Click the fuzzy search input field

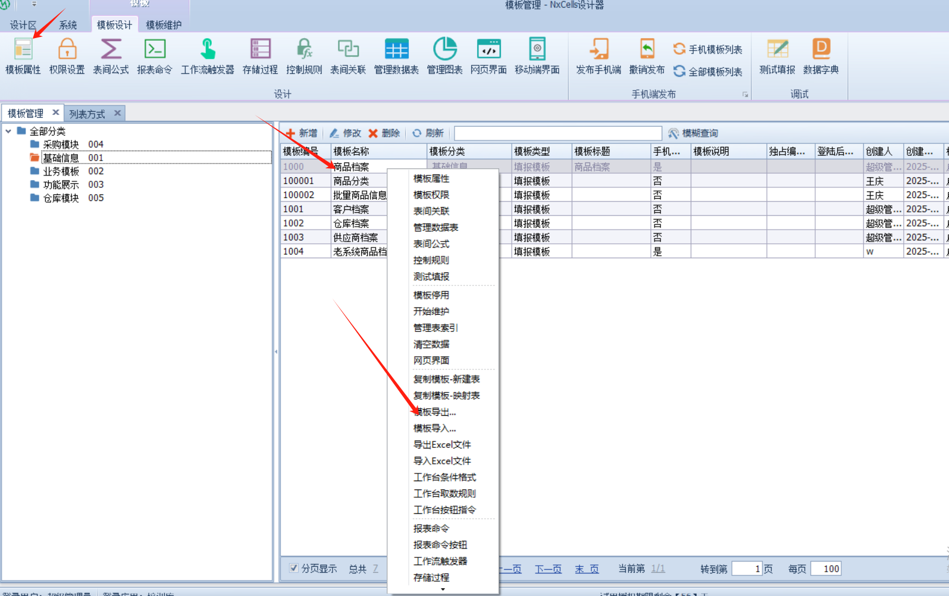[x=558, y=133]
